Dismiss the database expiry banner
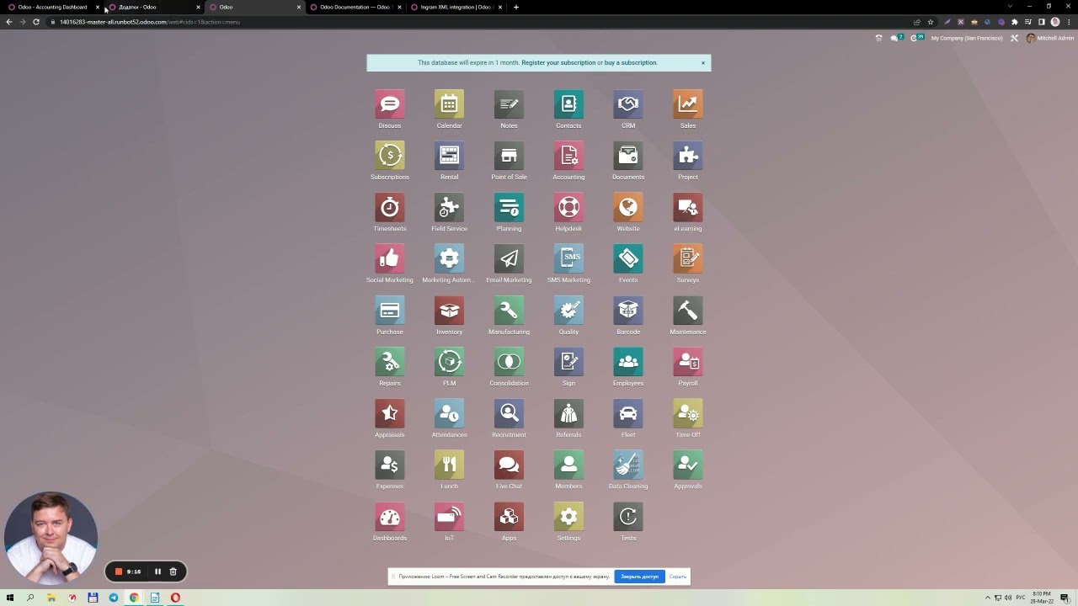This screenshot has height=606, width=1078. click(703, 62)
